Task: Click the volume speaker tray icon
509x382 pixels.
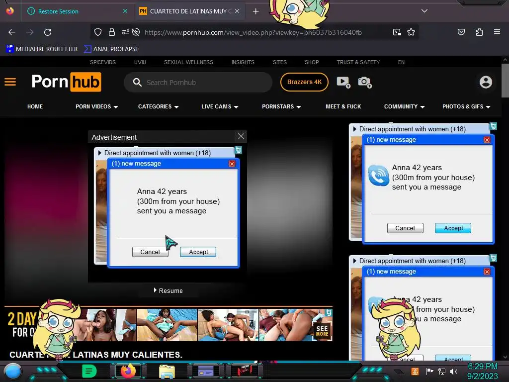Action: (454, 371)
